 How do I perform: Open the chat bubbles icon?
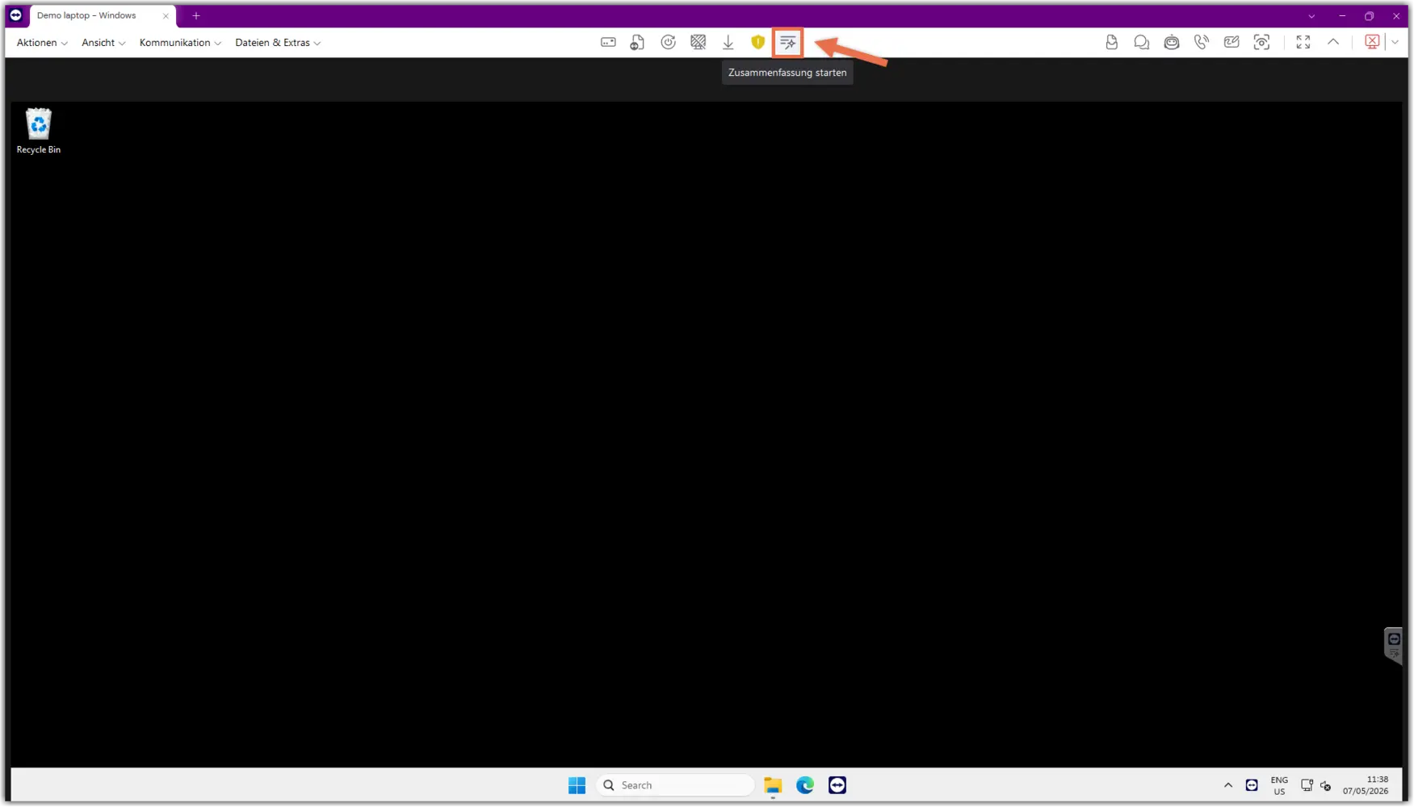click(1141, 43)
